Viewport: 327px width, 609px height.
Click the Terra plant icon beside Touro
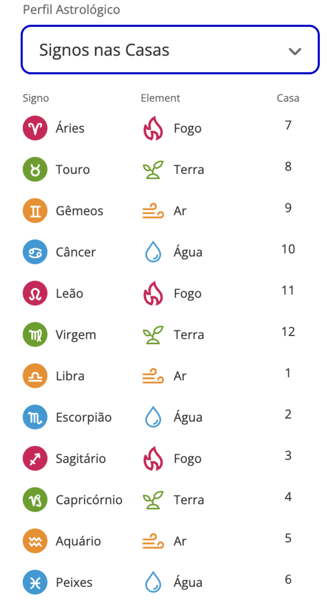click(x=153, y=169)
